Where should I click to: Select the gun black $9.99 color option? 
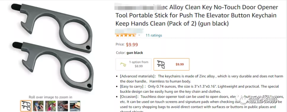coord(171,64)
